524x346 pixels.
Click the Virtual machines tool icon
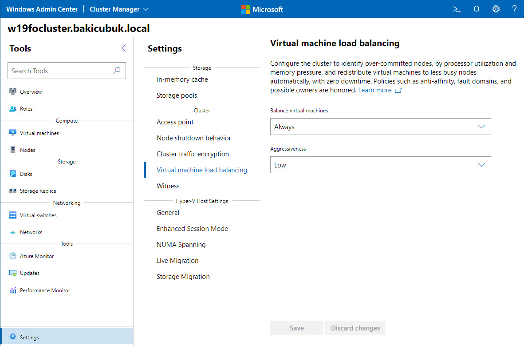[x=13, y=133]
